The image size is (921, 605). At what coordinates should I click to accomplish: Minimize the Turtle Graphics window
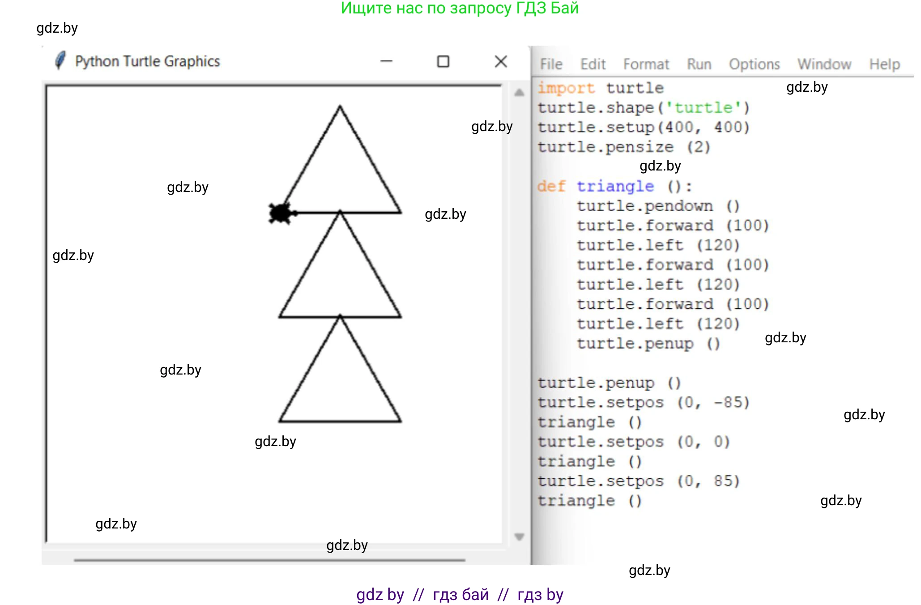coord(386,61)
